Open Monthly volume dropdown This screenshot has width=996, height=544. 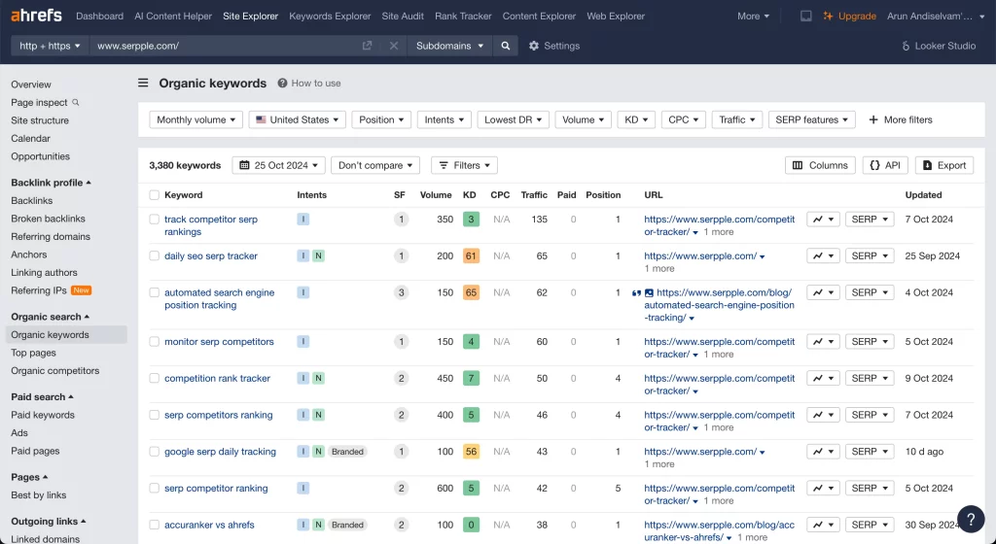tap(196, 119)
